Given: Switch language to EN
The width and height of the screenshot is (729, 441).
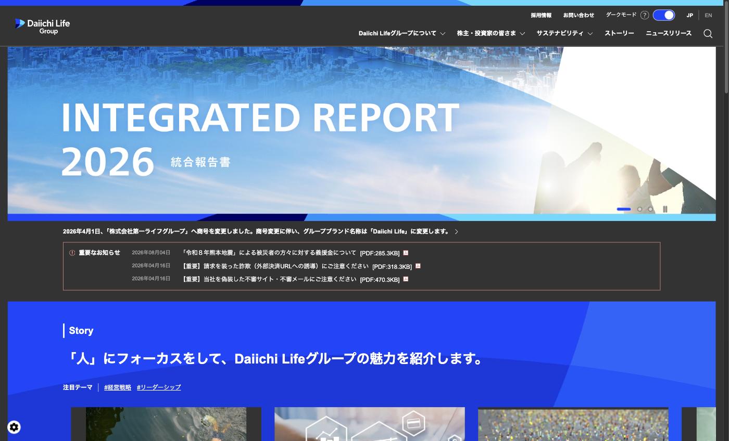Looking at the screenshot, I should point(708,16).
